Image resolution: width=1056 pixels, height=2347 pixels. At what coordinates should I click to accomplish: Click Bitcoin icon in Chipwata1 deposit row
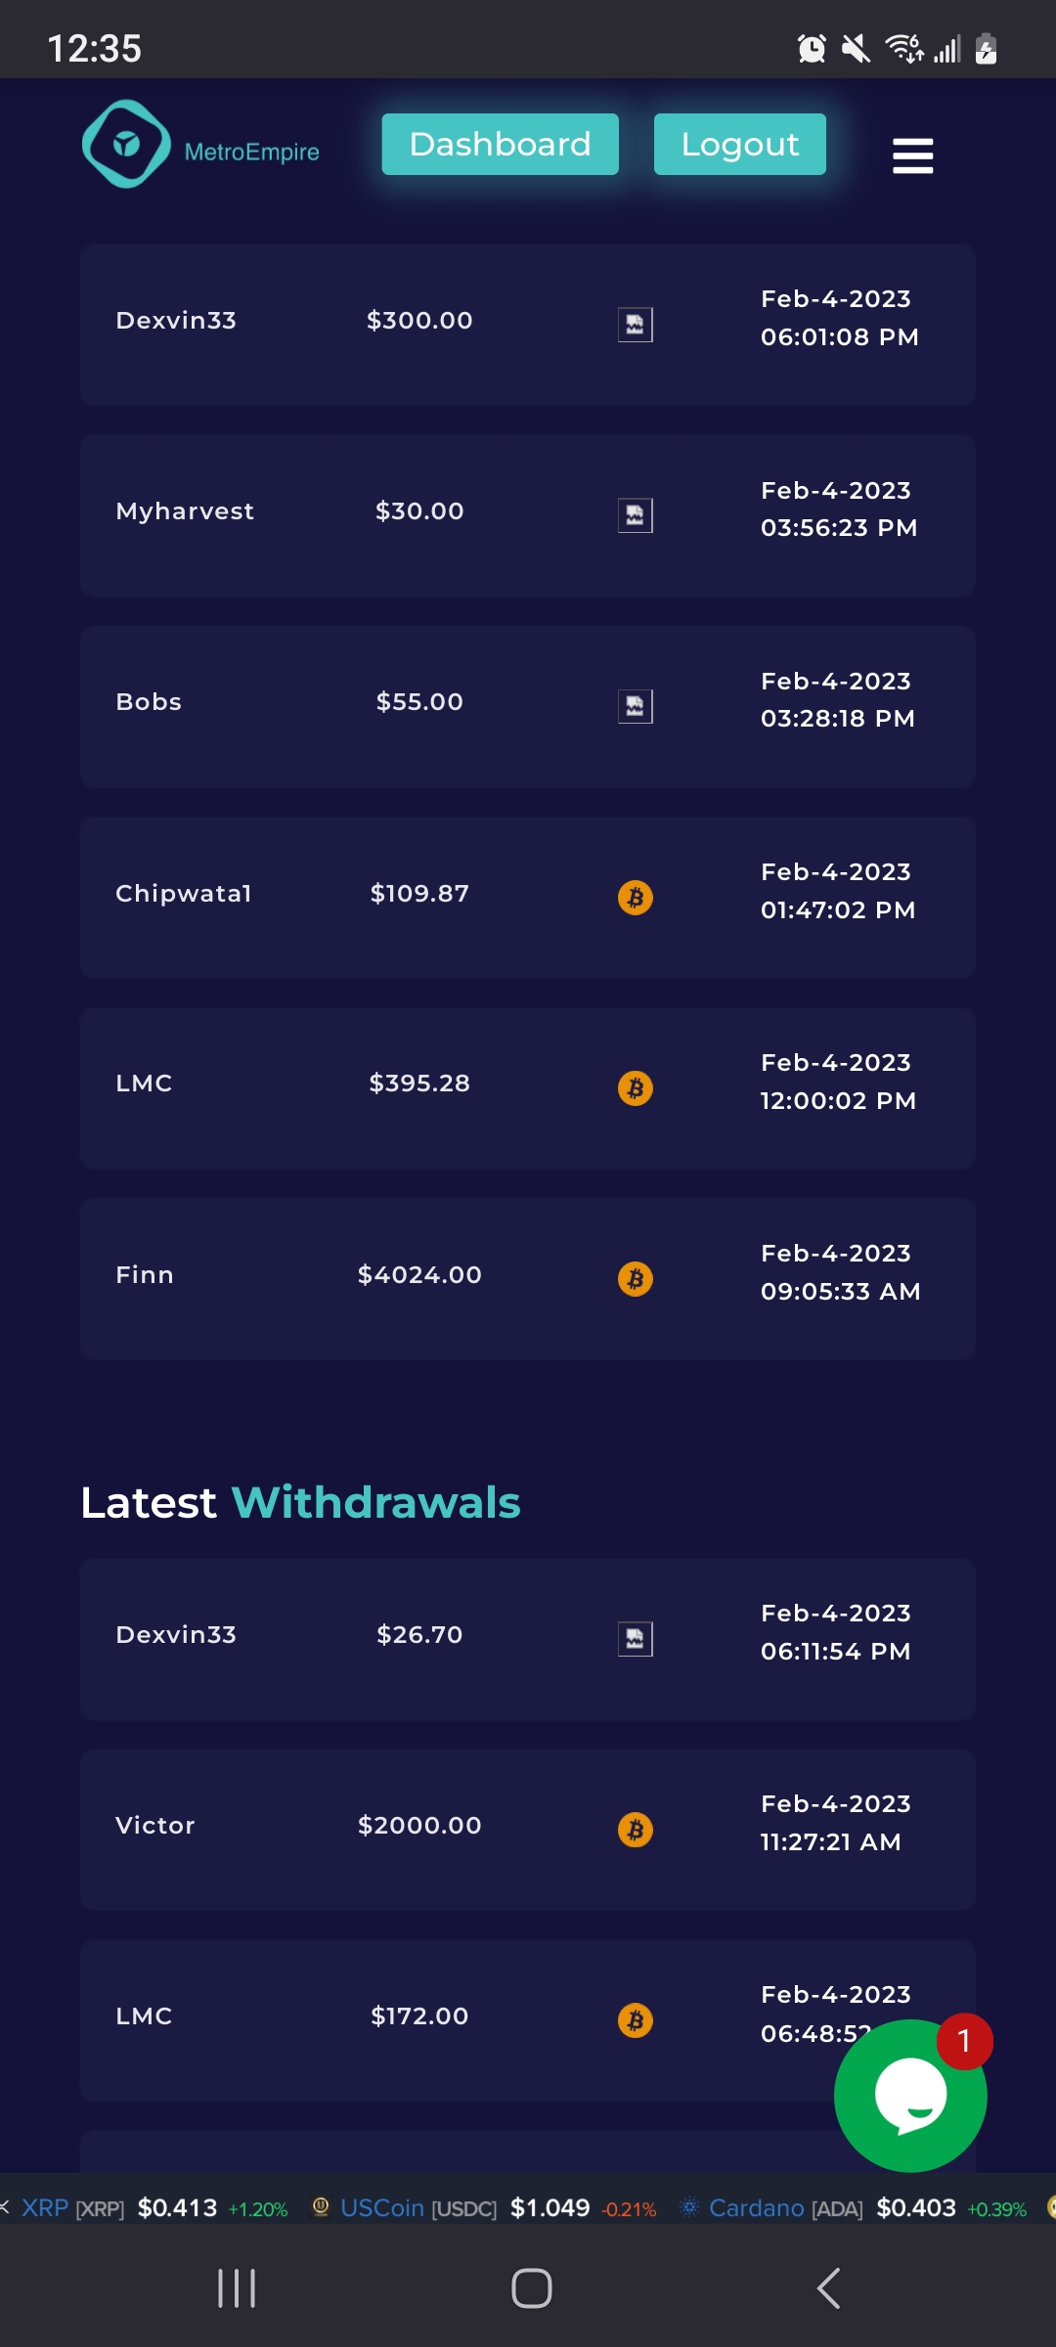tap(636, 897)
